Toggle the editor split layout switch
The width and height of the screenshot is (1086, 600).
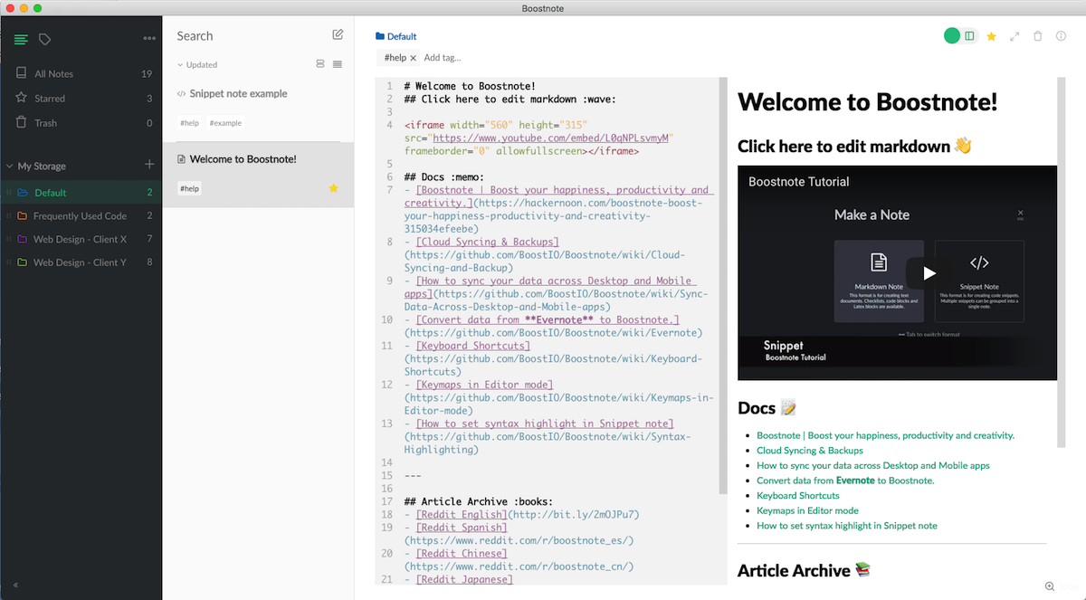click(969, 36)
